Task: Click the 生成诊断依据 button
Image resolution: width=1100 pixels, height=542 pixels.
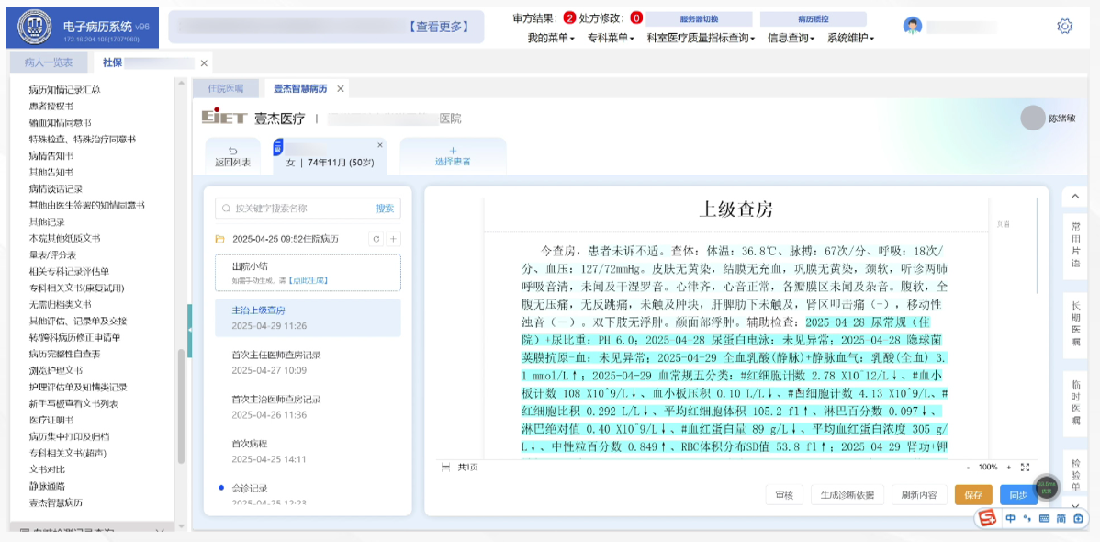Action: (x=847, y=495)
